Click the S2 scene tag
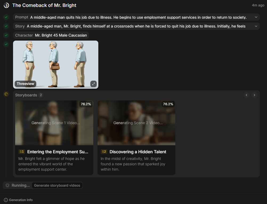 (104, 152)
